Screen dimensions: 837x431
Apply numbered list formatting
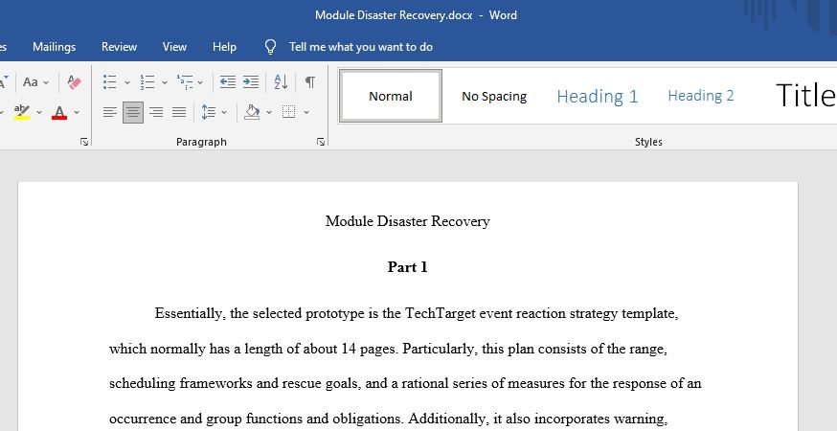[x=147, y=82]
